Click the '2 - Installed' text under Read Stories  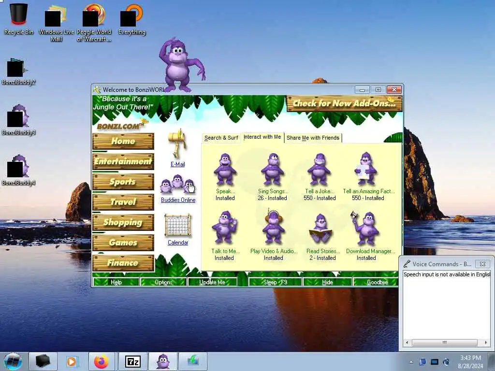pyautogui.click(x=322, y=258)
